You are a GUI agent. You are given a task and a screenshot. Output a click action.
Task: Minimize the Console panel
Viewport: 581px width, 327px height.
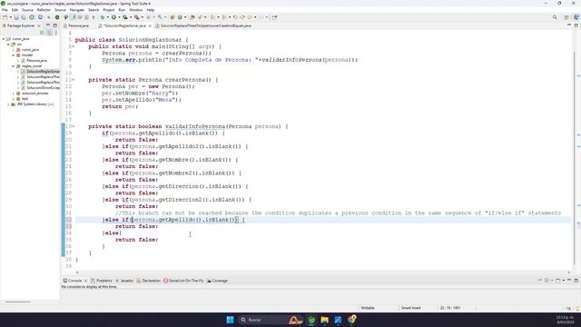click(x=569, y=281)
